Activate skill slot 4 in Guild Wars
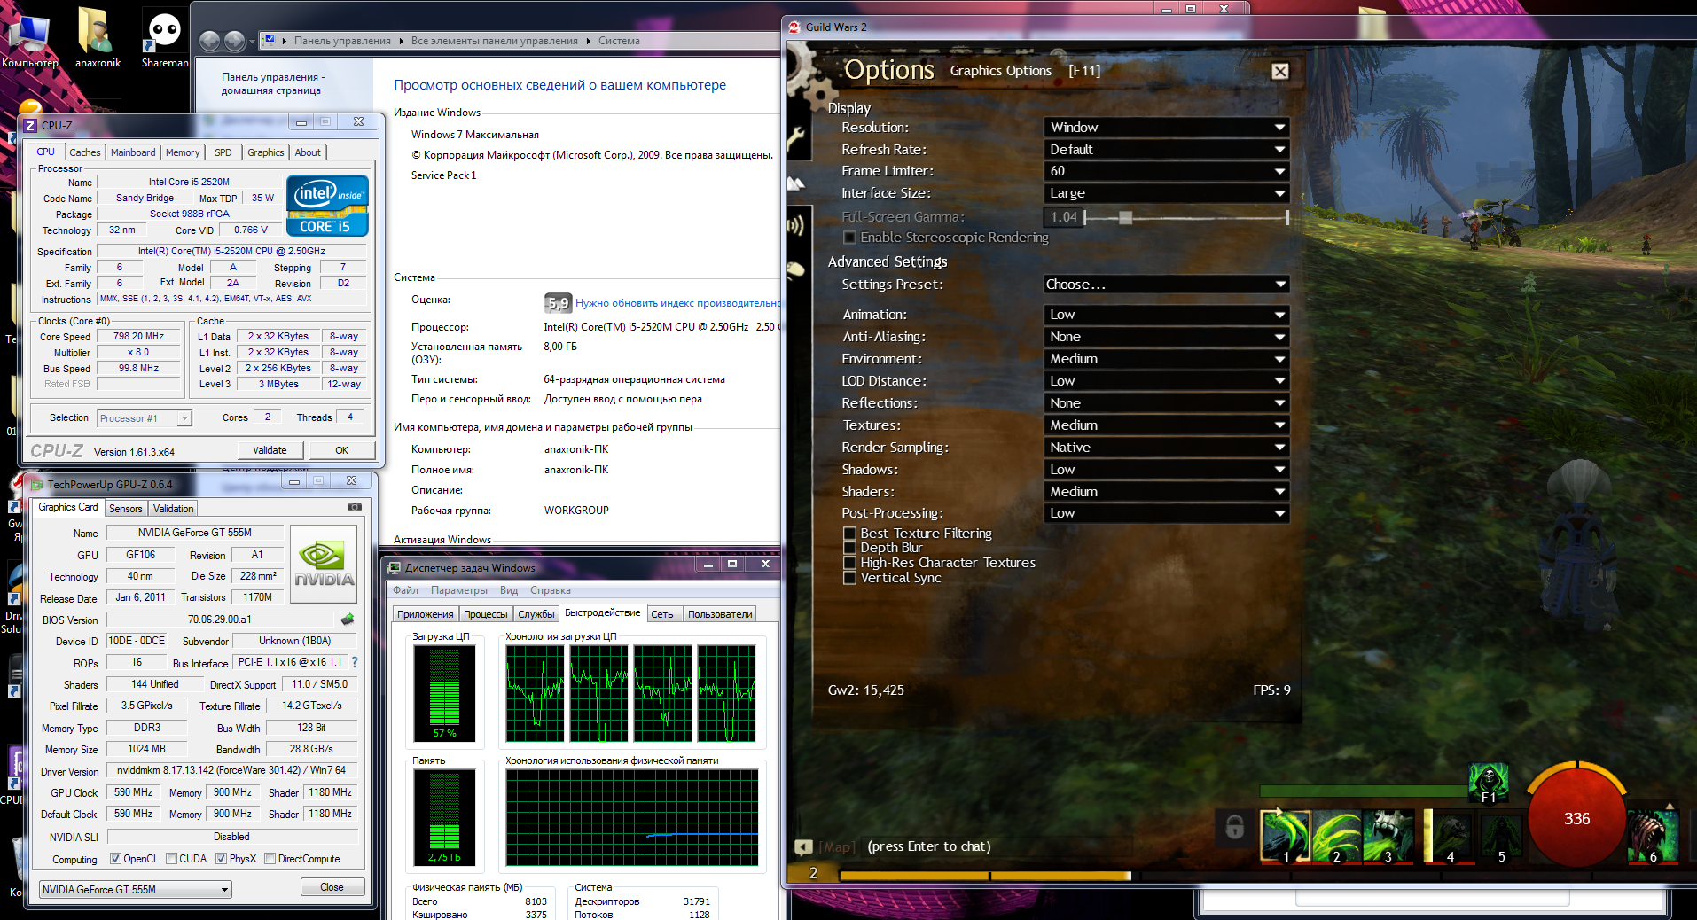 coord(1449,836)
